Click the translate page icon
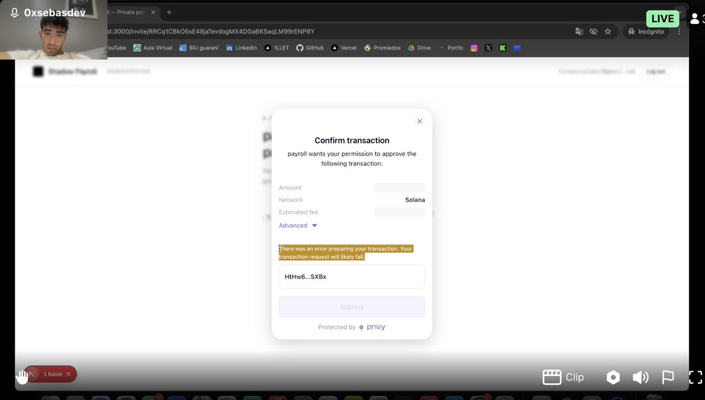 [579, 31]
